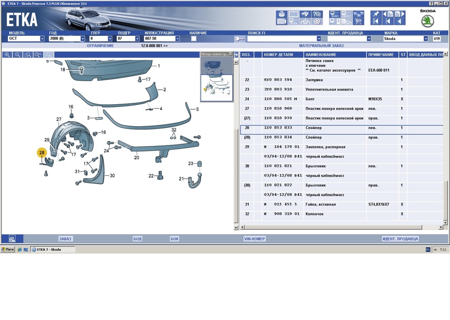
Task: Click the bottom ИДЕНТ. ПРОДАВЦА button
Action: click(400, 239)
